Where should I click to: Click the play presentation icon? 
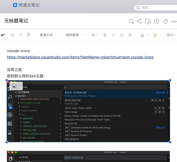pos(156,21)
